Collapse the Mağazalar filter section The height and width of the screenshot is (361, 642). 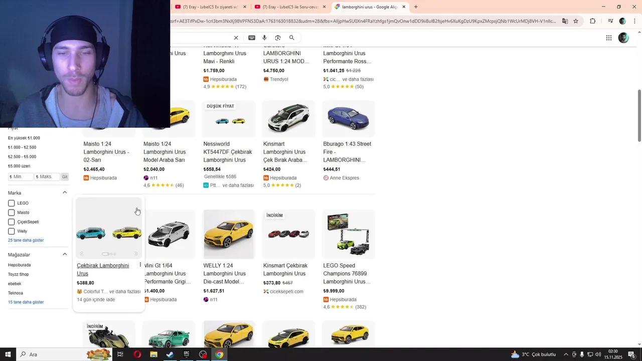tap(65, 254)
